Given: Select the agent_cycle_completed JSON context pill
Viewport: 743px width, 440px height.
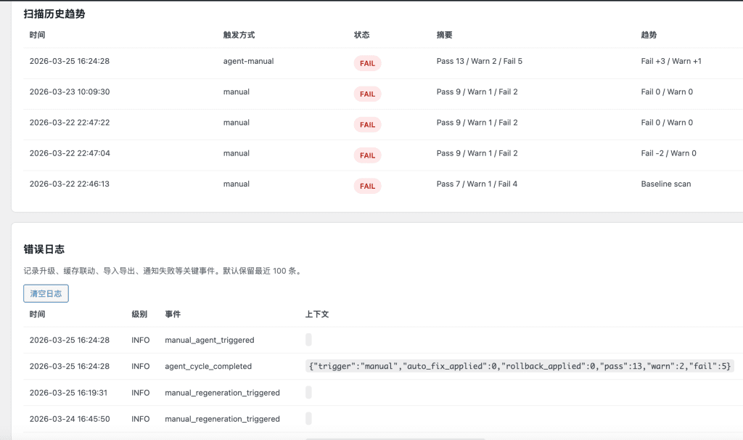Looking at the screenshot, I should [x=517, y=366].
